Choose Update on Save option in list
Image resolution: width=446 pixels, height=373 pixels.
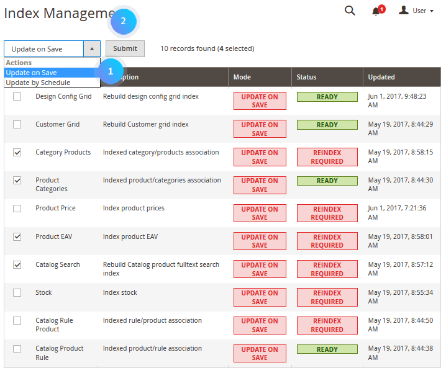click(52, 73)
